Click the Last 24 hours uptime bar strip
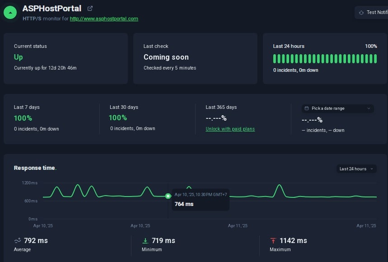 [x=325, y=59]
